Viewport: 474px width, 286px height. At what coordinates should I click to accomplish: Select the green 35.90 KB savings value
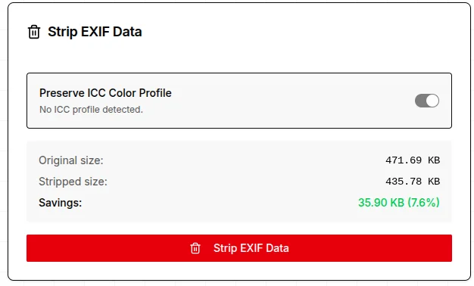(x=381, y=203)
